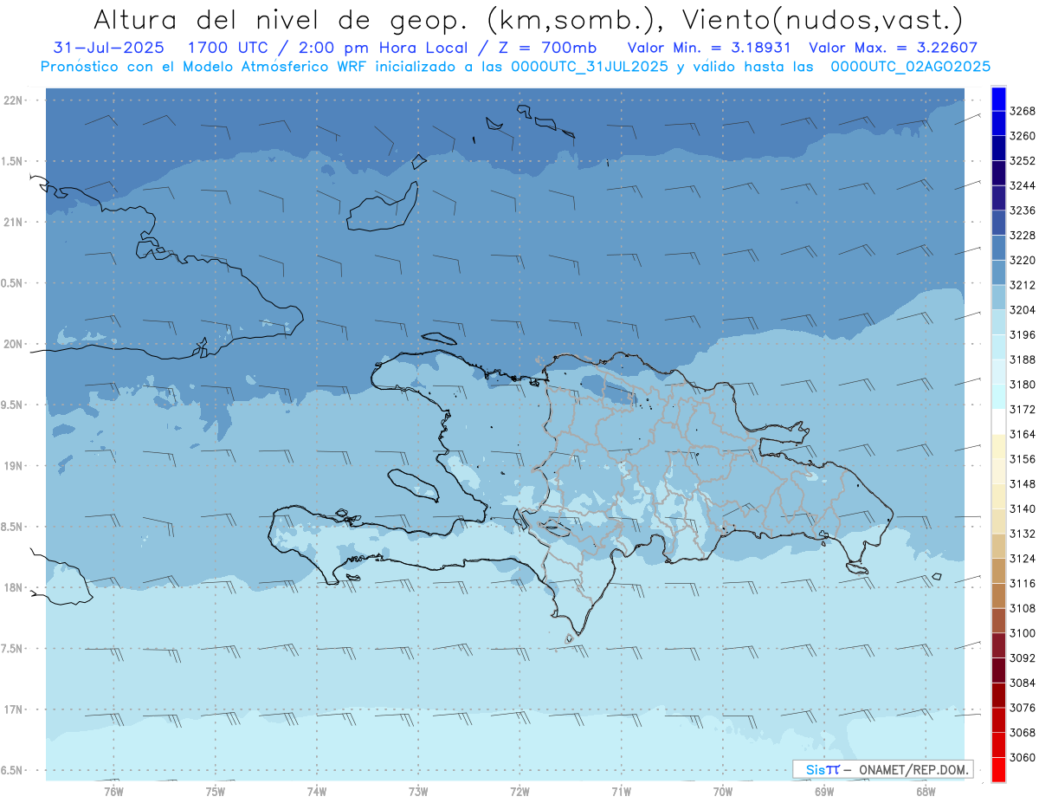Screen dimensions: 1039x803
Task: Click the '3100' value on the color legend
Action: (1023, 633)
